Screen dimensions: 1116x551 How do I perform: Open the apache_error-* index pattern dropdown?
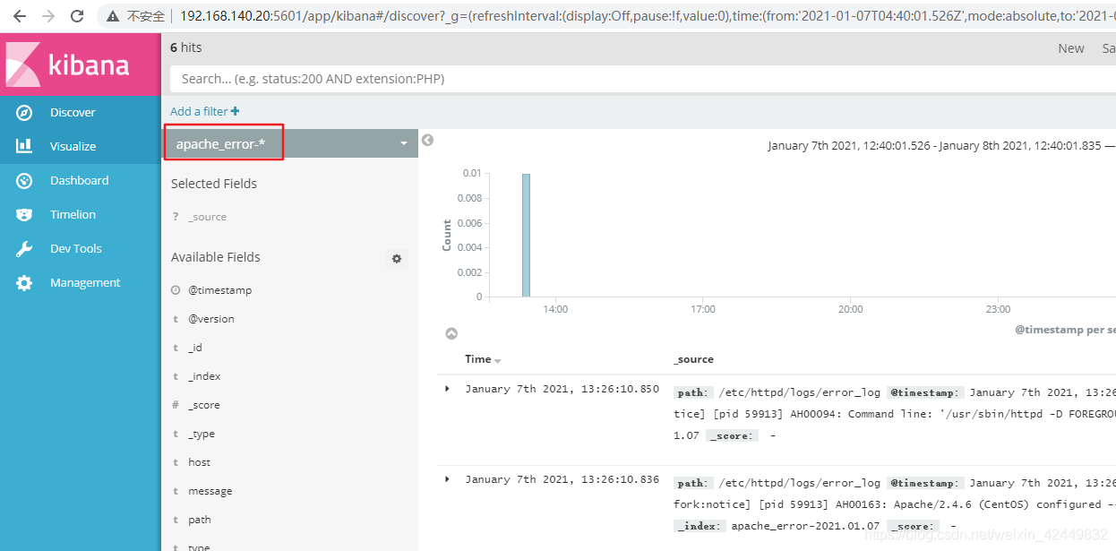pos(290,143)
